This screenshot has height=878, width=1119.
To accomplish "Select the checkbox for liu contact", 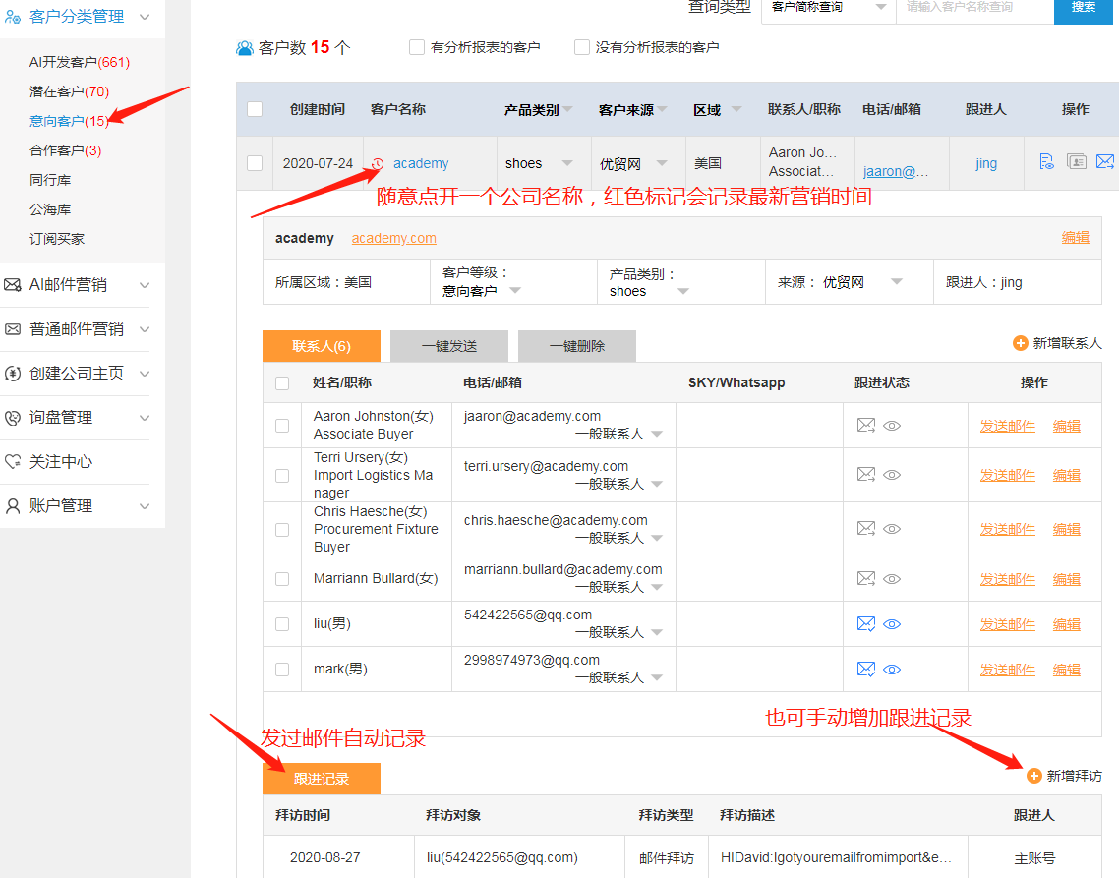I will pyautogui.click(x=282, y=624).
